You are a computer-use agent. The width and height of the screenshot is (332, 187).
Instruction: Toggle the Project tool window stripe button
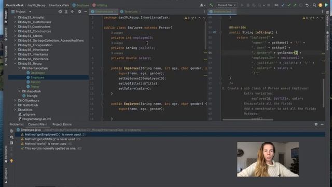click(x=6, y=17)
